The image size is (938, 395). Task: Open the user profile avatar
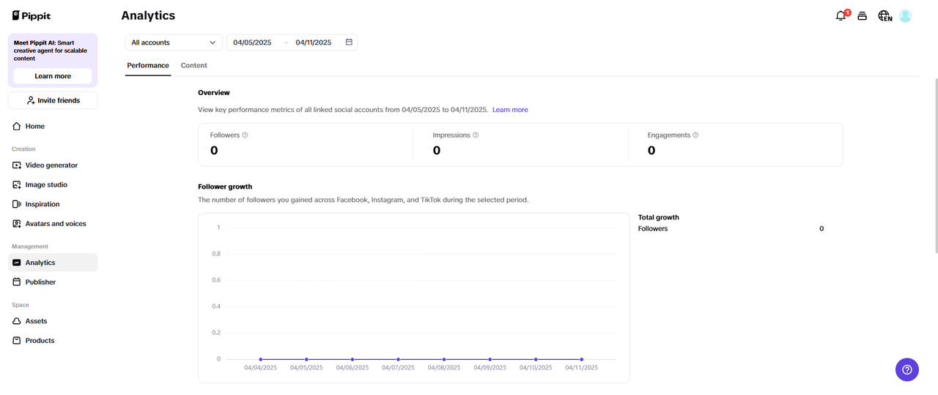pos(905,16)
